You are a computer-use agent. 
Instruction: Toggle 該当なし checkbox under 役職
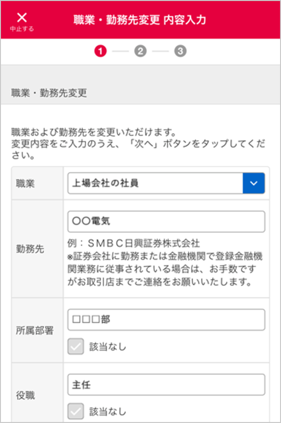(75, 411)
